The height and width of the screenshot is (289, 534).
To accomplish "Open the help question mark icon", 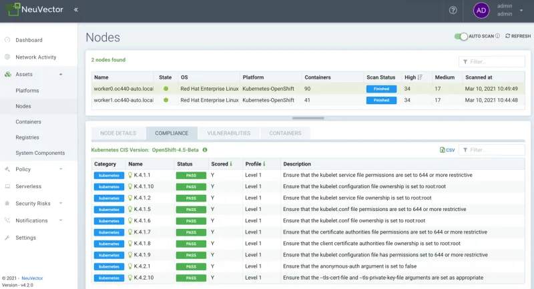I will 453,10.
